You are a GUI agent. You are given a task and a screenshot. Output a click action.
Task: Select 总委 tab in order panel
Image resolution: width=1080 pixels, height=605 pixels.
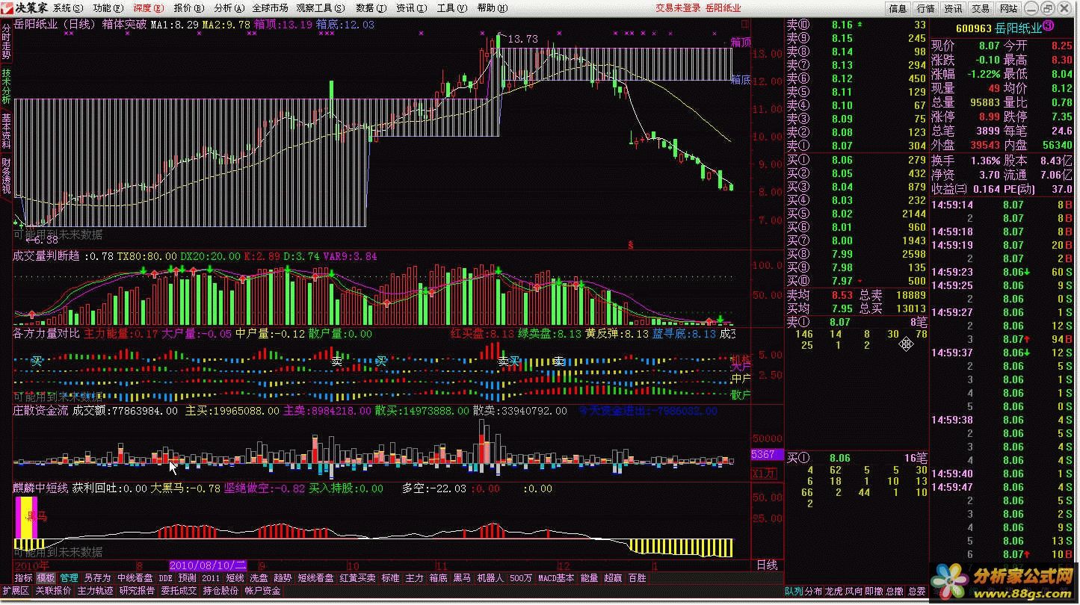[916, 591]
